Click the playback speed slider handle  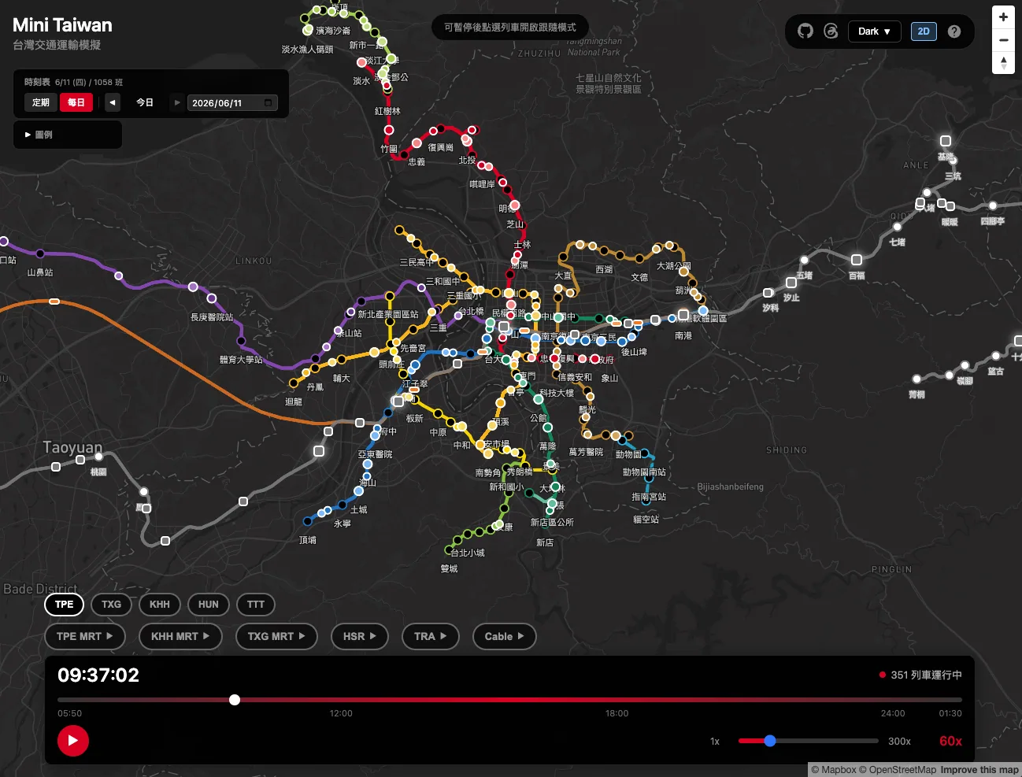pyautogui.click(x=770, y=741)
